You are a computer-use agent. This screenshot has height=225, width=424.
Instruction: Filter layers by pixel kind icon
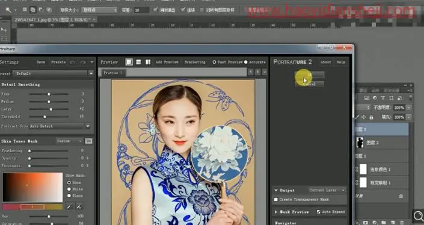(x=367, y=98)
